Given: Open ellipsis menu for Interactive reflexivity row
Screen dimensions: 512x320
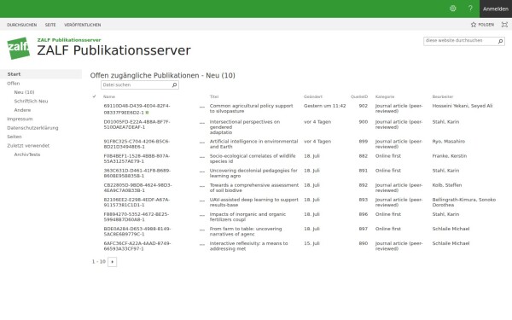Looking at the screenshot, I should point(202,244).
